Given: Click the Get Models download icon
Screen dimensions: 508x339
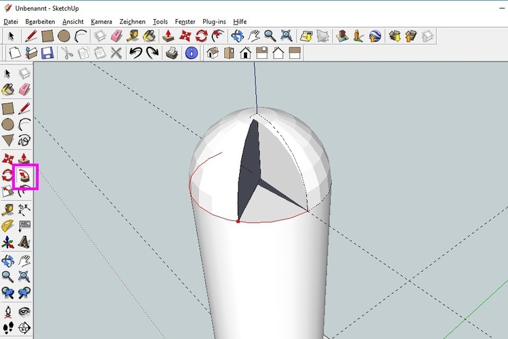Looking at the screenshot, I should tap(395, 36).
